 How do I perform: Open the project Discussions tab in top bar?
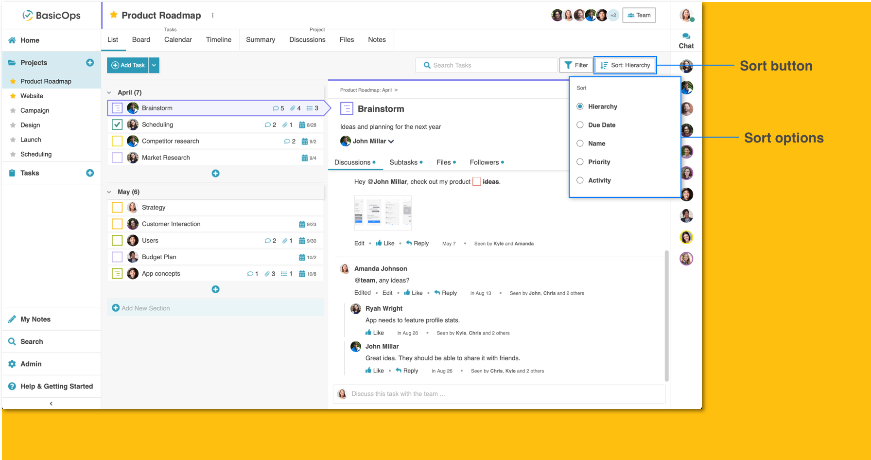pos(307,40)
